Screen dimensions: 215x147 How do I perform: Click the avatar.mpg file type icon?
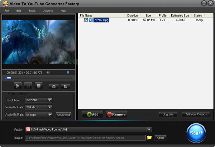91,20
